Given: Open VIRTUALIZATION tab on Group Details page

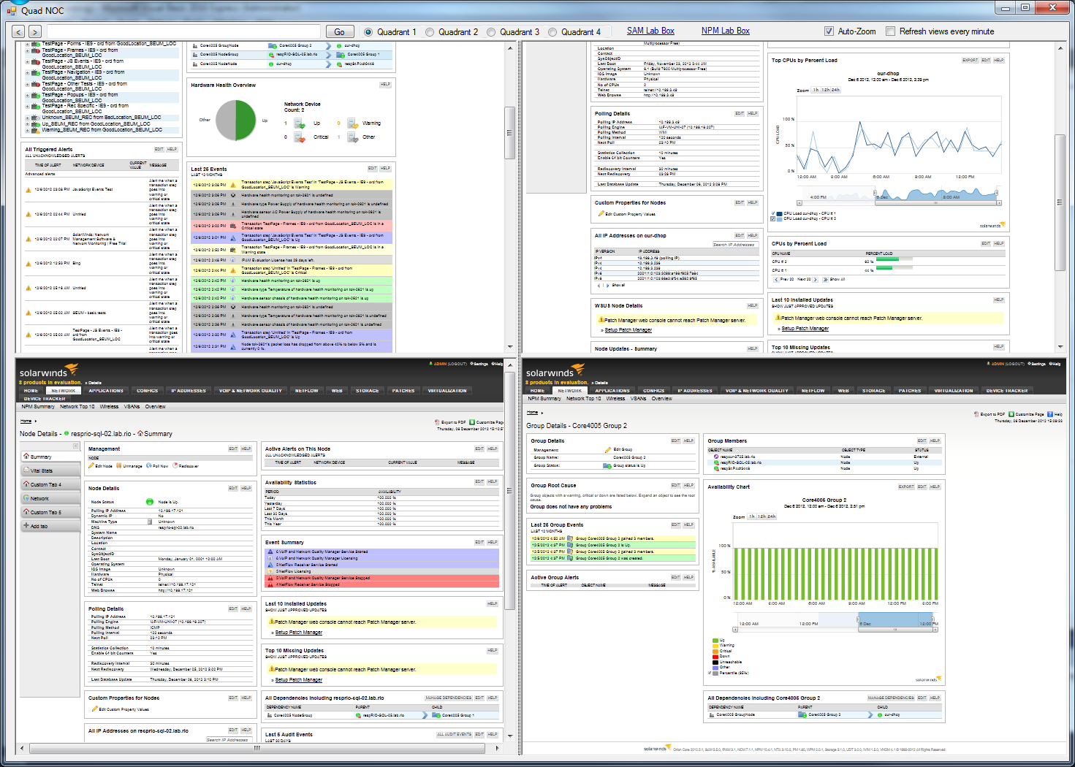Looking at the screenshot, I should (954, 391).
